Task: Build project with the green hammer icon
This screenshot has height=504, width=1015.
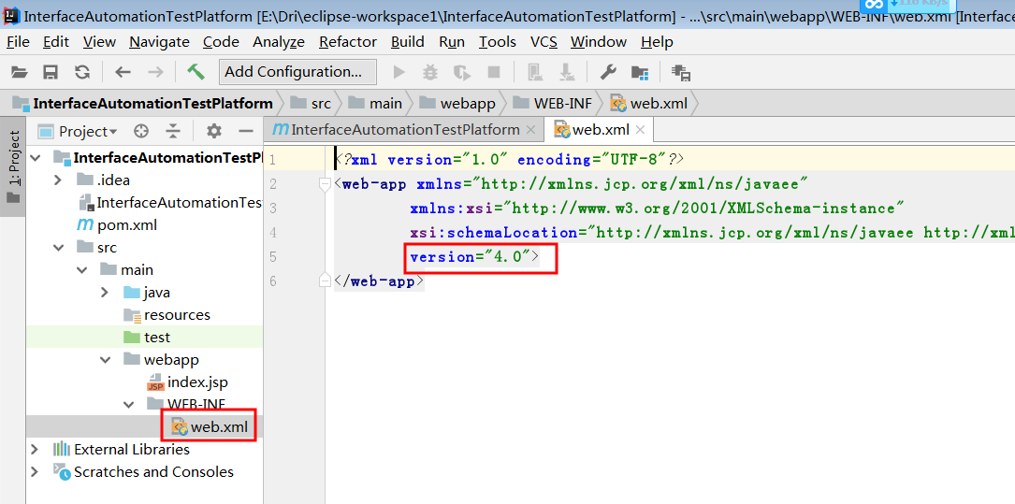Action: 196,72
